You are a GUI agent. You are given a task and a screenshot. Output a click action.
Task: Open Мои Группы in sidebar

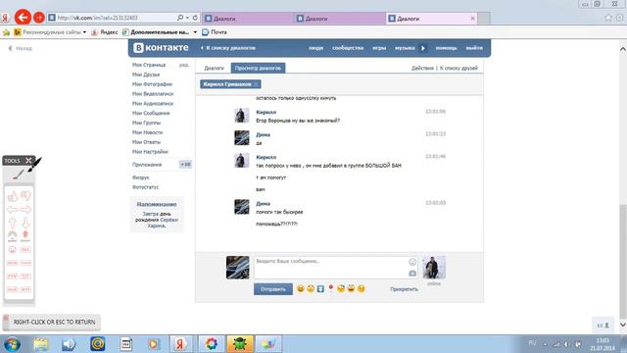[x=146, y=123]
